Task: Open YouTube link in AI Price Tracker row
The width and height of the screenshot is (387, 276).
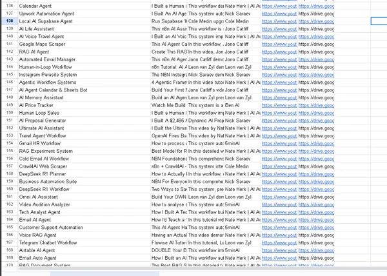Action: point(279,105)
